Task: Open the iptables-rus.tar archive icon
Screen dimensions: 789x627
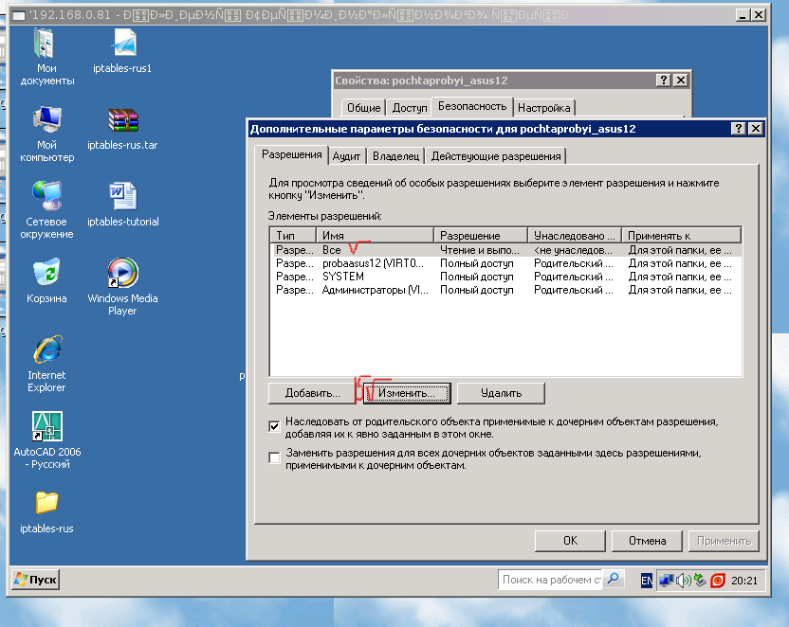Action: (x=123, y=120)
